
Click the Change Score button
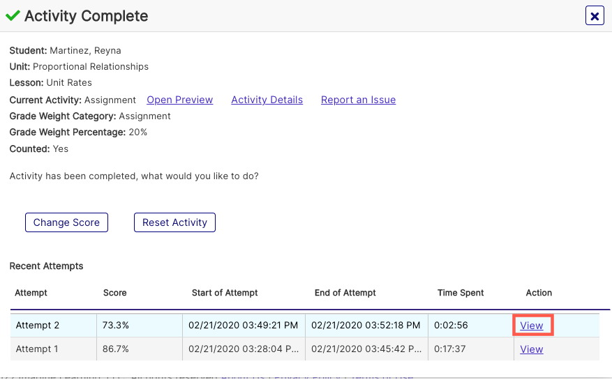point(66,222)
